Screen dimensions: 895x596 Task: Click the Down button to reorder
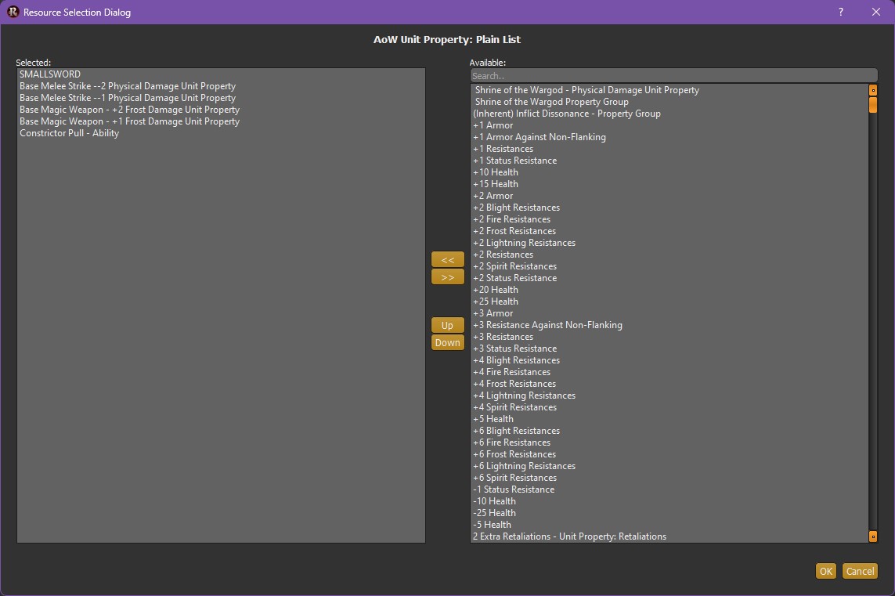click(x=448, y=342)
